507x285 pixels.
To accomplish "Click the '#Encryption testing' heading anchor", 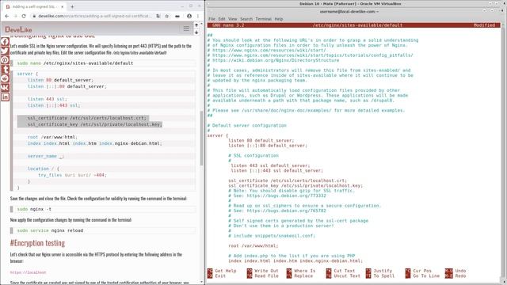I will (37, 243).
